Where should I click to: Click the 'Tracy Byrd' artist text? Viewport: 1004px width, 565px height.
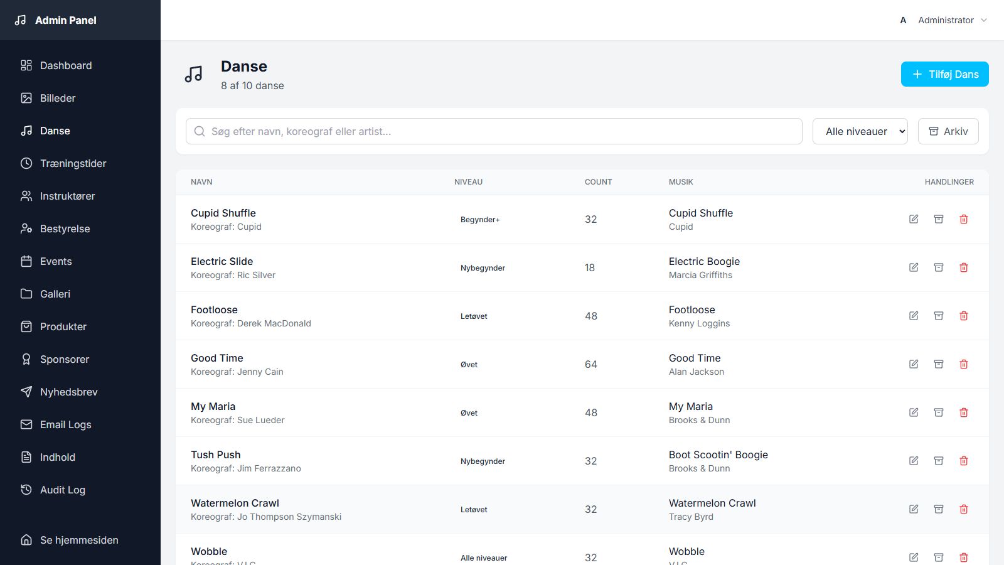tap(691, 517)
